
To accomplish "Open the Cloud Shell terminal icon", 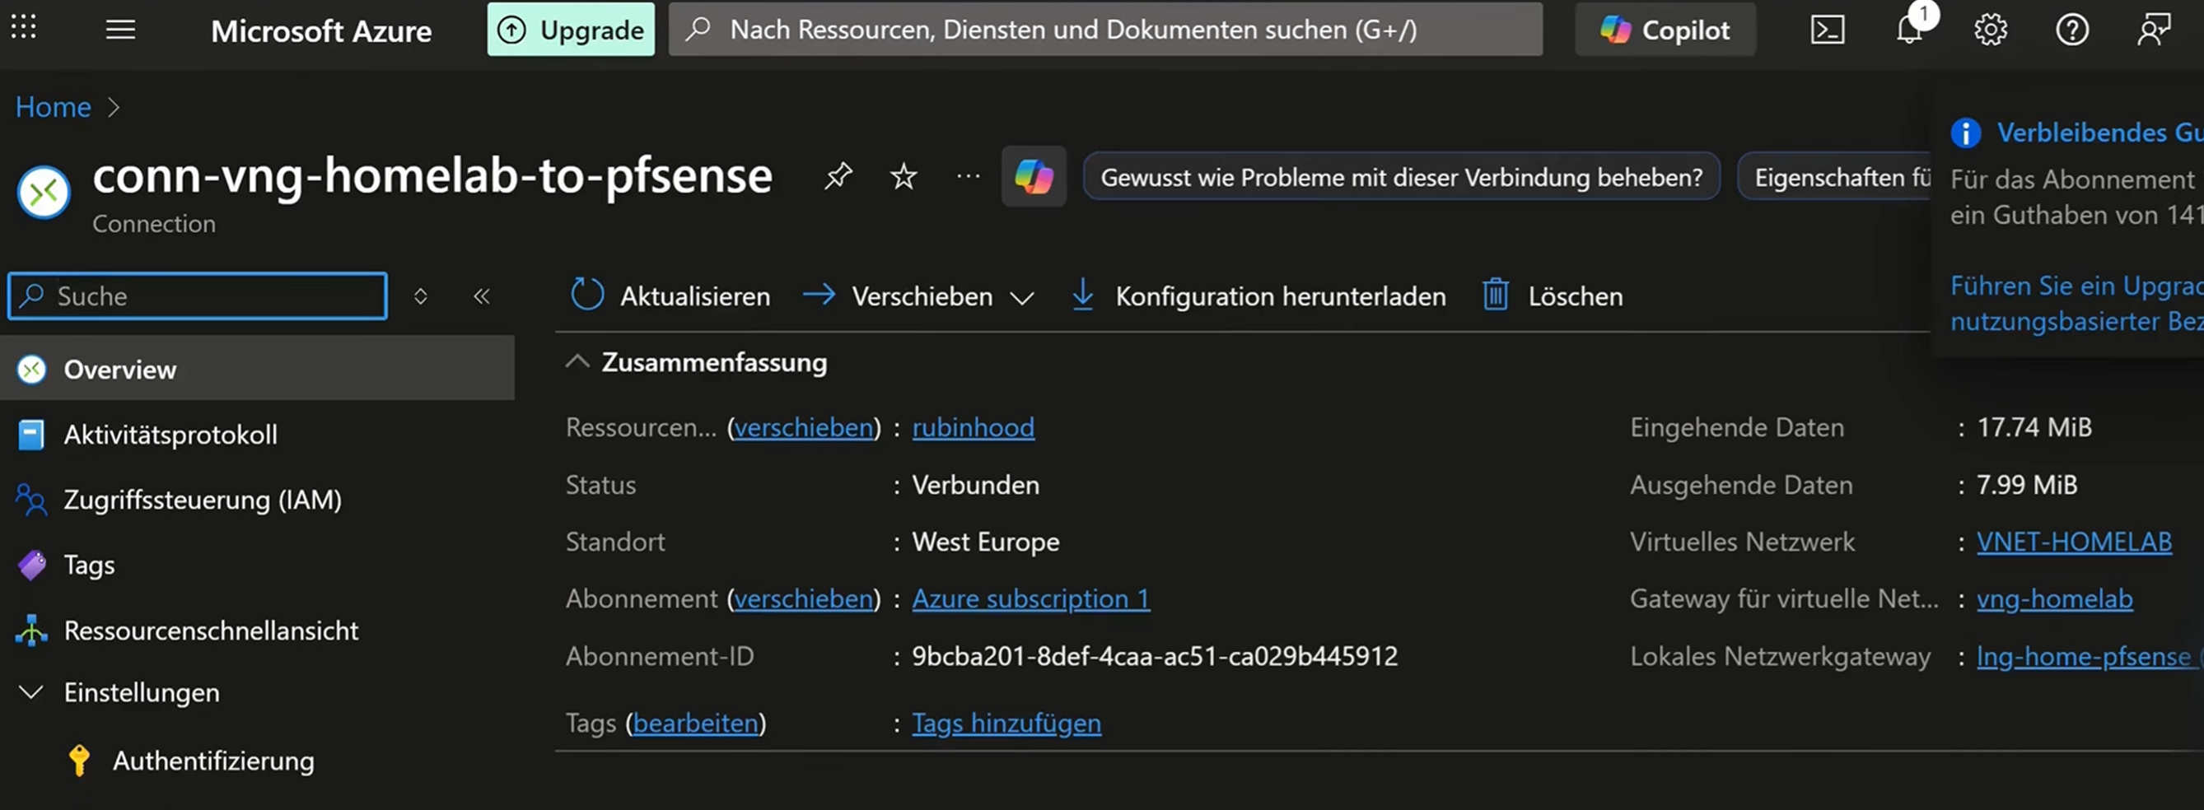I will (x=1827, y=30).
